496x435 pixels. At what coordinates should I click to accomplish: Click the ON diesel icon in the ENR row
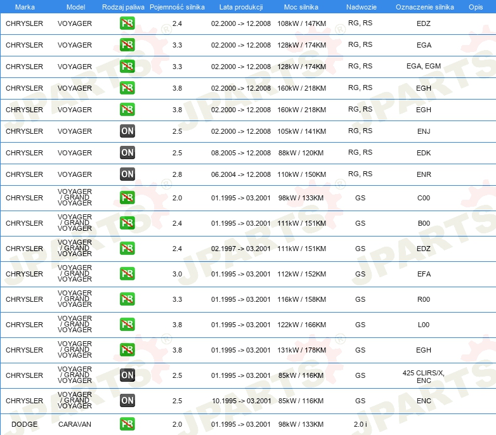[127, 174]
